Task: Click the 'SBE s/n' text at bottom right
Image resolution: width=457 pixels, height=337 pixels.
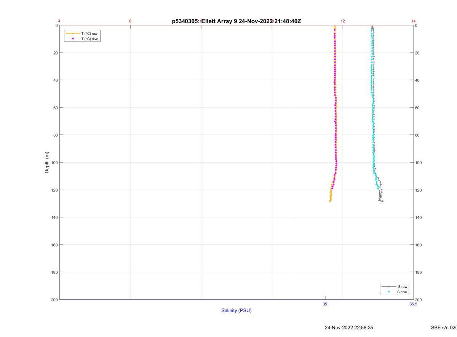Action: (444, 327)
